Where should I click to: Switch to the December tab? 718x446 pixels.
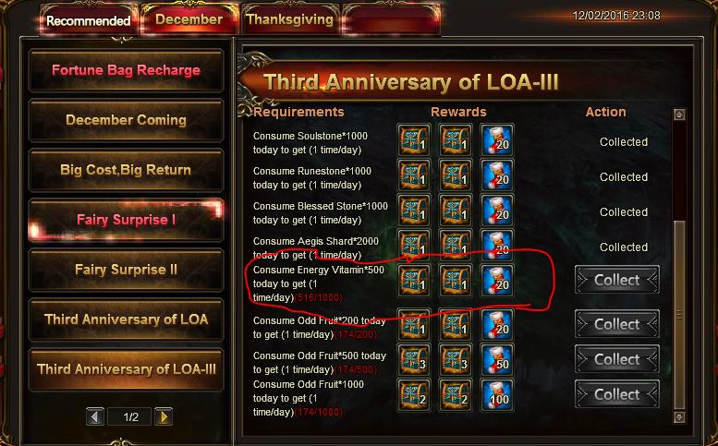[189, 19]
